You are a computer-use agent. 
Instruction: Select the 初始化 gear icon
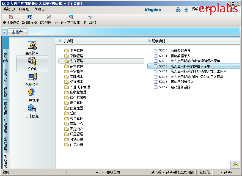pos(32,61)
